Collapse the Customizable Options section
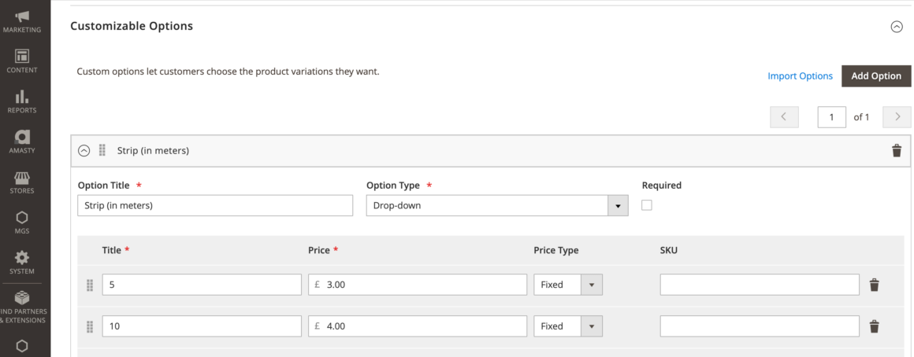 (897, 26)
